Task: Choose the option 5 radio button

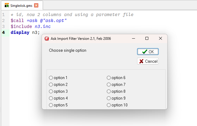Action: [51, 105]
